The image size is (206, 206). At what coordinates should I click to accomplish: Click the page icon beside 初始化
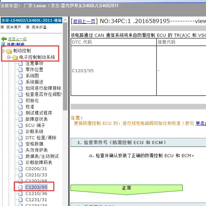click(x=21, y=101)
